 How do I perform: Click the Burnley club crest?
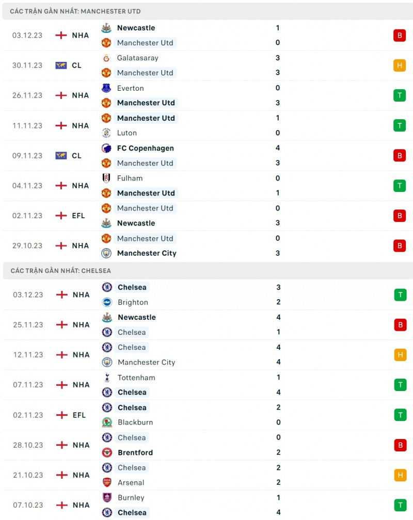click(x=107, y=498)
